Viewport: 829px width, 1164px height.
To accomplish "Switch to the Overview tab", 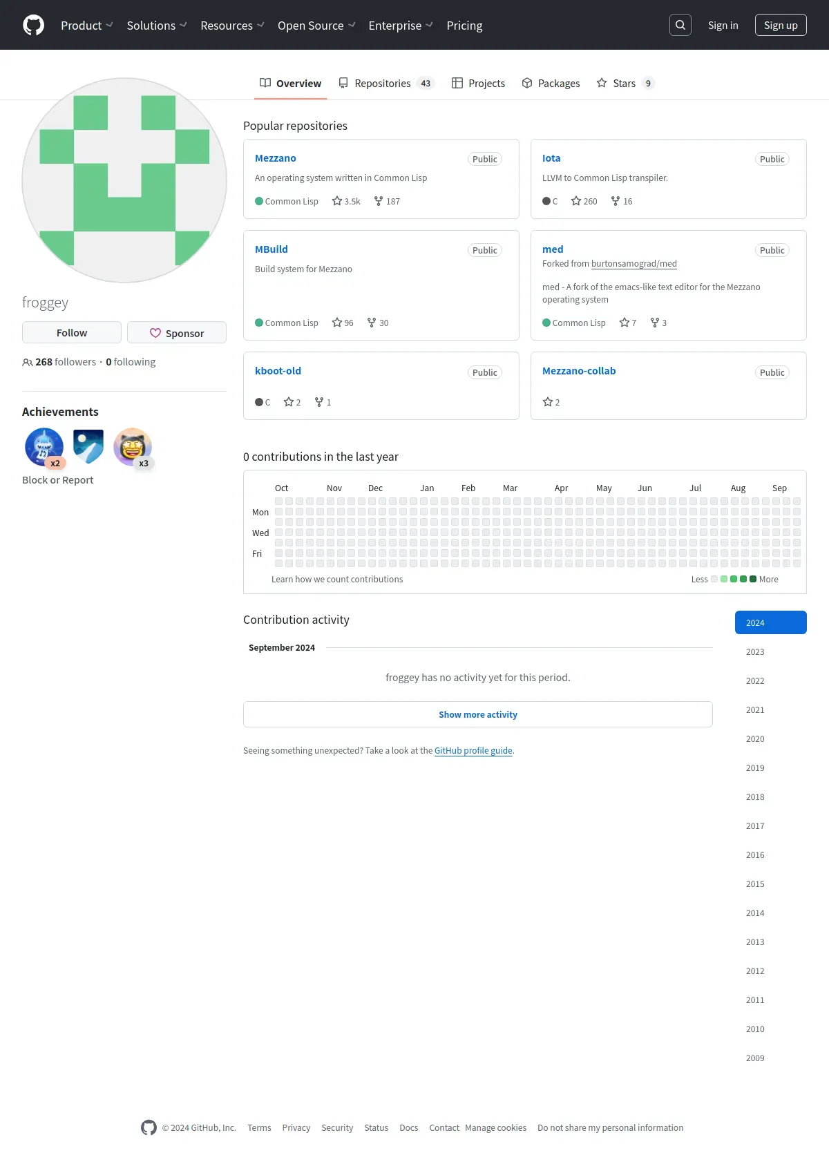I will pyautogui.click(x=291, y=83).
